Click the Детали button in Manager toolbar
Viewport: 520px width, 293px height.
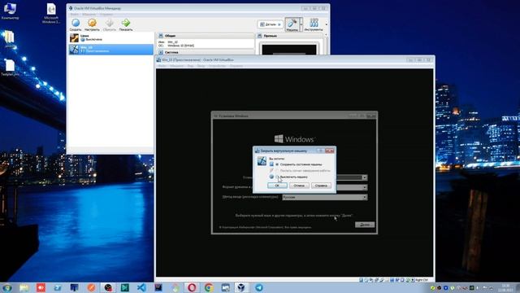tap(271, 24)
